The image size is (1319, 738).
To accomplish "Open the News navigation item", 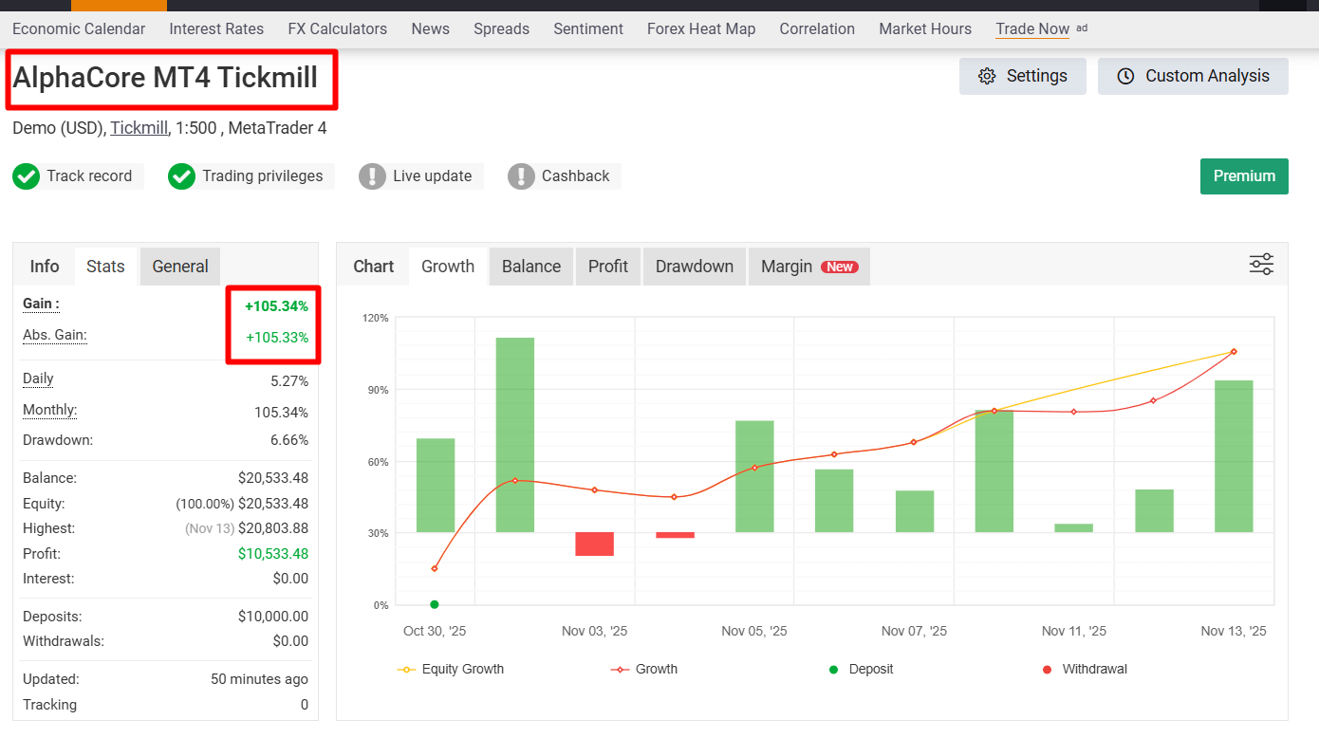I will tap(431, 29).
